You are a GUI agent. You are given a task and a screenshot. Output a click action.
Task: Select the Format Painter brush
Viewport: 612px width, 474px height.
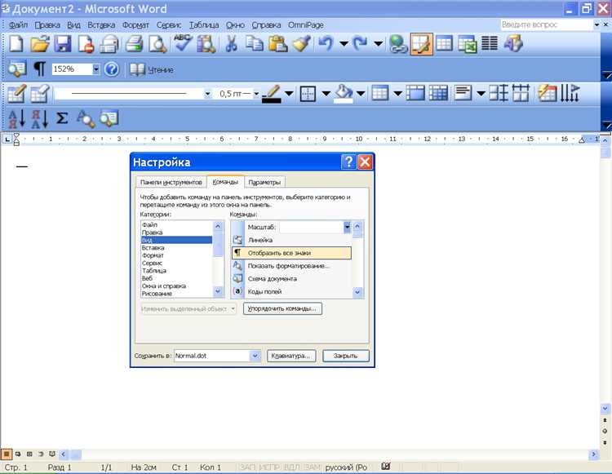301,44
